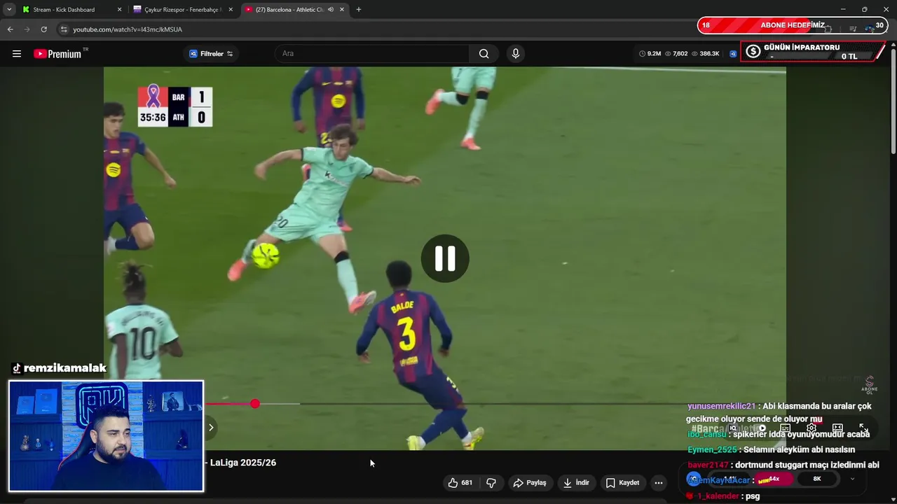Like the video with thumbs up 681

point(460,482)
